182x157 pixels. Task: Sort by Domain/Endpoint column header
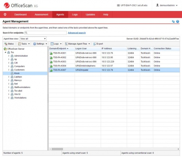point(62,49)
